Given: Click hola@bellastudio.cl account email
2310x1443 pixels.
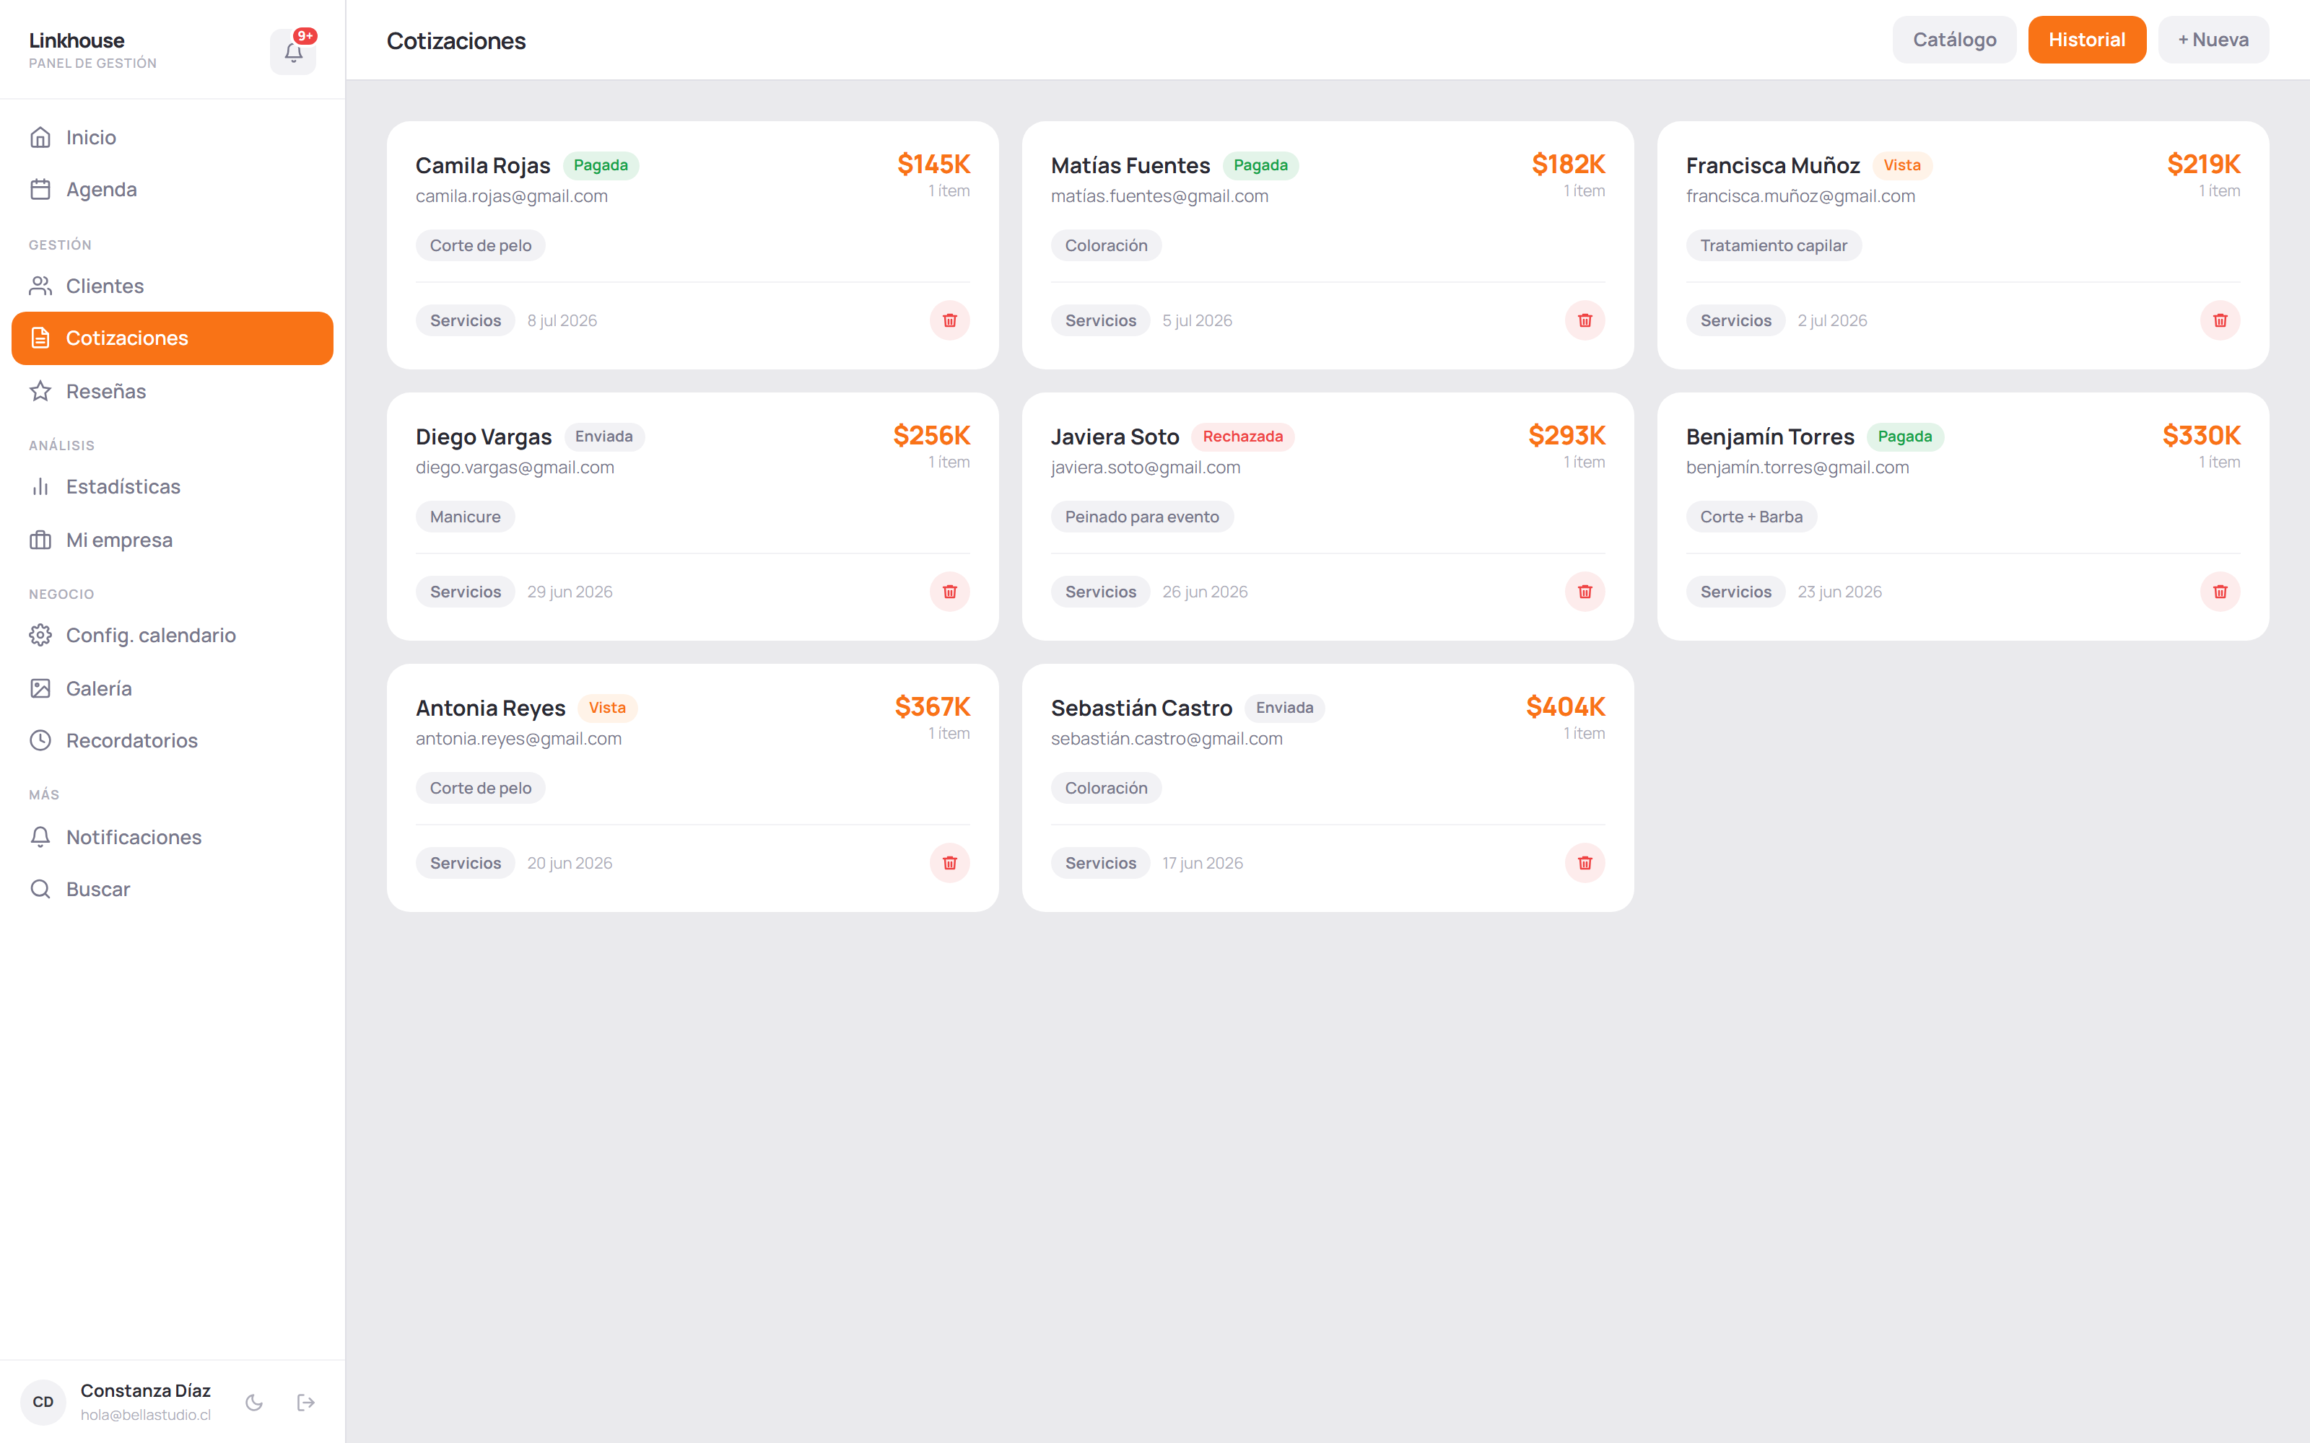Looking at the screenshot, I should click(145, 1414).
